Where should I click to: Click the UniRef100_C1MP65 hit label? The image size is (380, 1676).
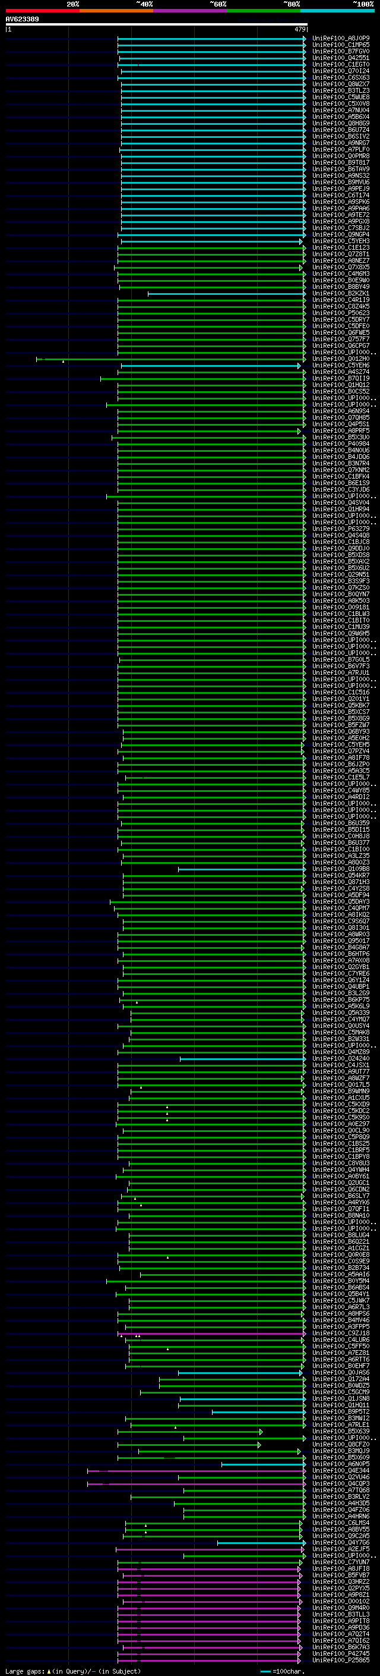(341, 45)
